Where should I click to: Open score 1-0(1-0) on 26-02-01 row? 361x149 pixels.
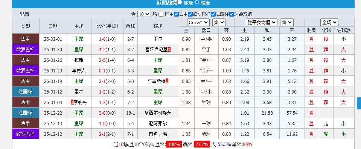(107, 39)
